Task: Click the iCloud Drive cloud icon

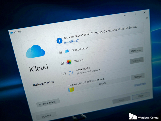Action: (67, 51)
